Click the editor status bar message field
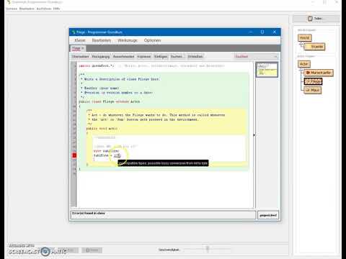This screenshot has height=259, width=346. tap(164, 215)
